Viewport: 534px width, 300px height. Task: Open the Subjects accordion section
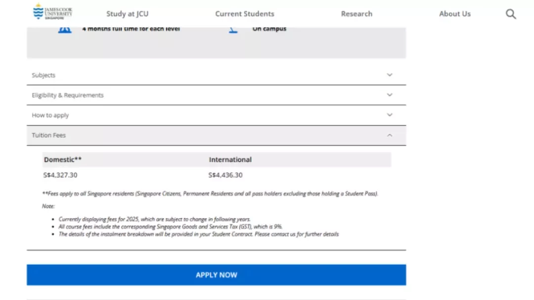click(x=216, y=75)
